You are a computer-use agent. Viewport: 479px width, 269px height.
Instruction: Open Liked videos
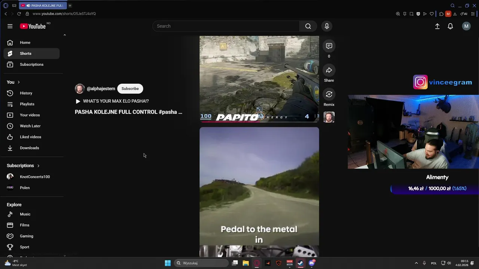point(31,137)
